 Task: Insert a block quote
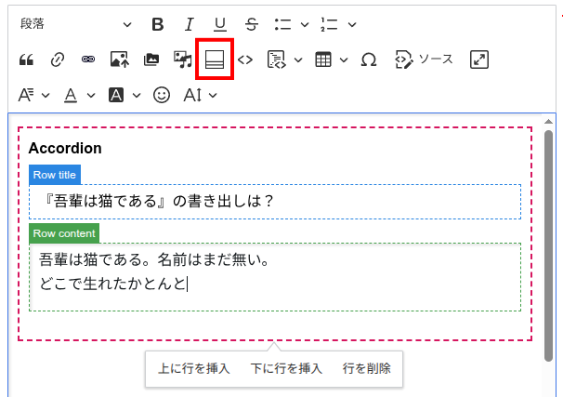pos(26,60)
